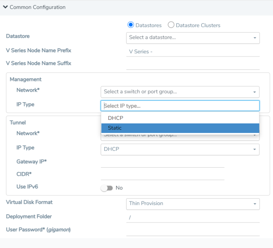Click the V Series Node Name Prefix field
This screenshot has height=248, width=273.
193,52
